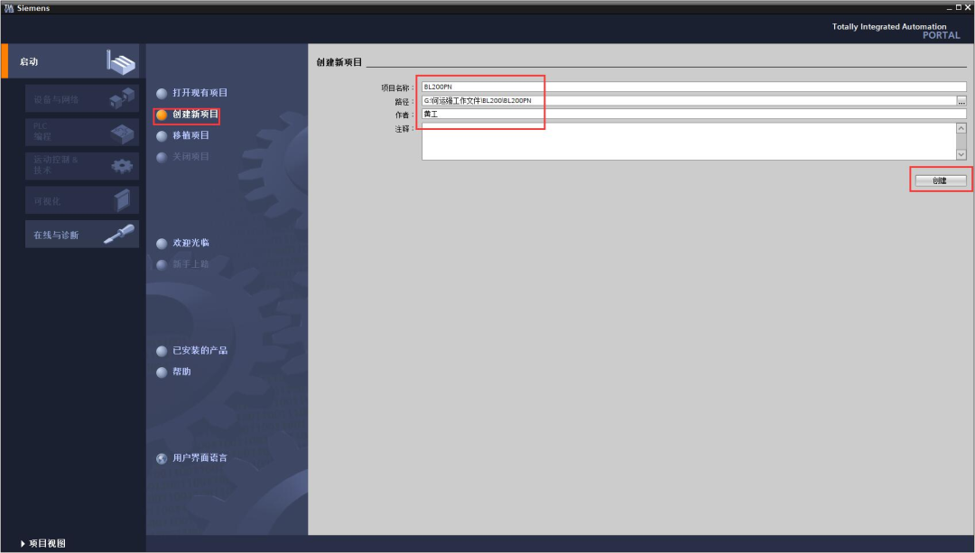This screenshot has width=975, height=553.
Task: Click 新手上路 option
Action: point(190,264)
